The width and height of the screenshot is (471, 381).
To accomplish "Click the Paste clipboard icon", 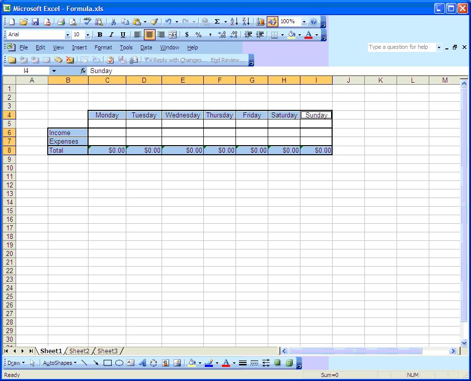I will pos(137,22).
